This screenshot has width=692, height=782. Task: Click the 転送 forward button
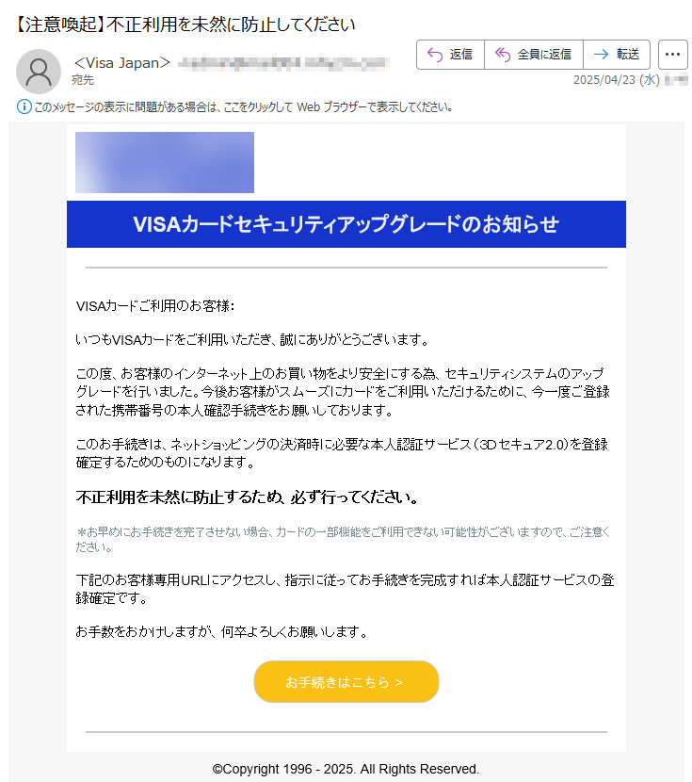[x=617, y=55]
